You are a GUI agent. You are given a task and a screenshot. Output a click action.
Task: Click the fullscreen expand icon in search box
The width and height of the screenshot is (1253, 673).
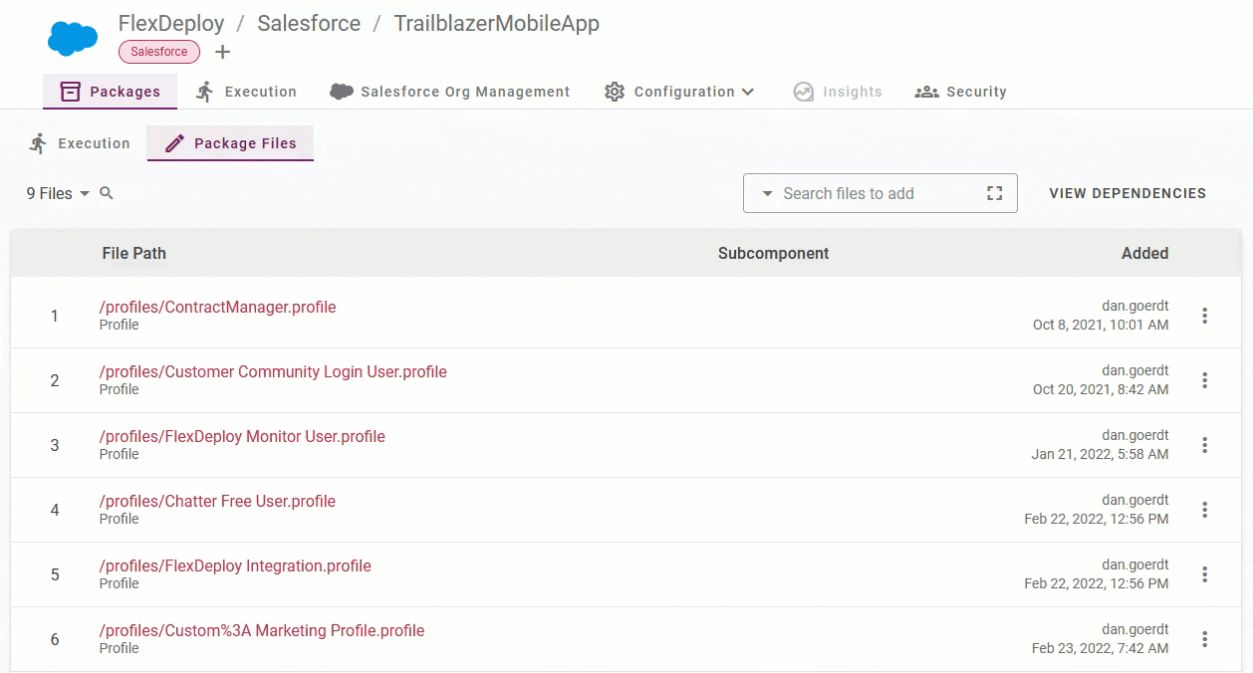pyautogui.click(x=994, y=193)
